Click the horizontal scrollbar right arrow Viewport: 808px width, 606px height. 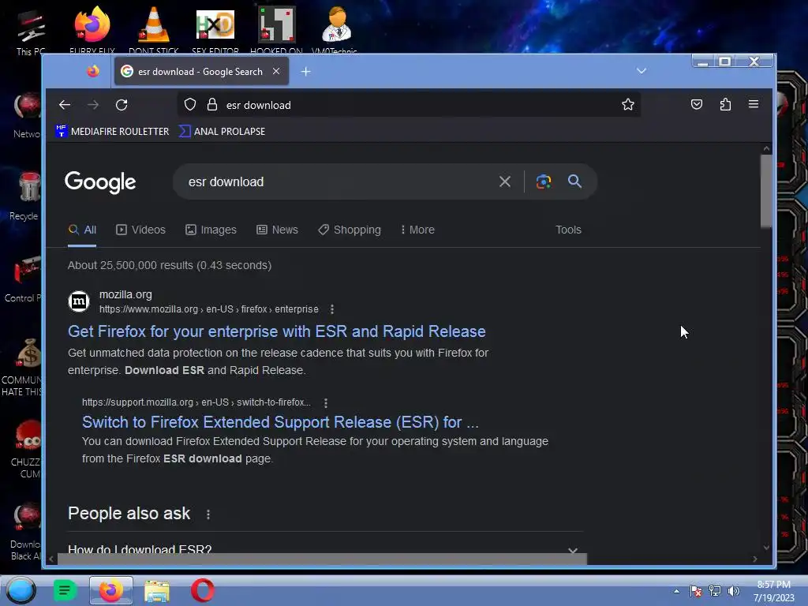point(755,559)
